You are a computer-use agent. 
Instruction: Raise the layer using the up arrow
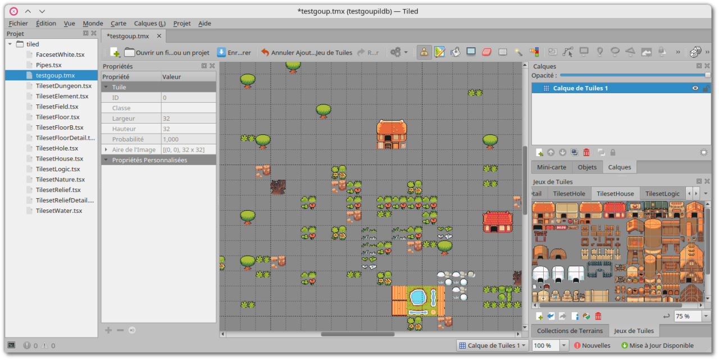pos(550,152)
